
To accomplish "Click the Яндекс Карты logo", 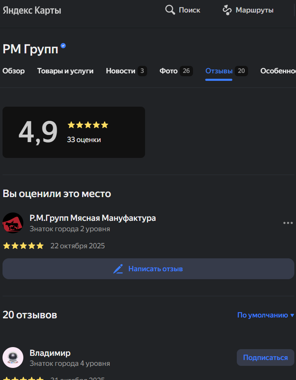I will (32, 10).
